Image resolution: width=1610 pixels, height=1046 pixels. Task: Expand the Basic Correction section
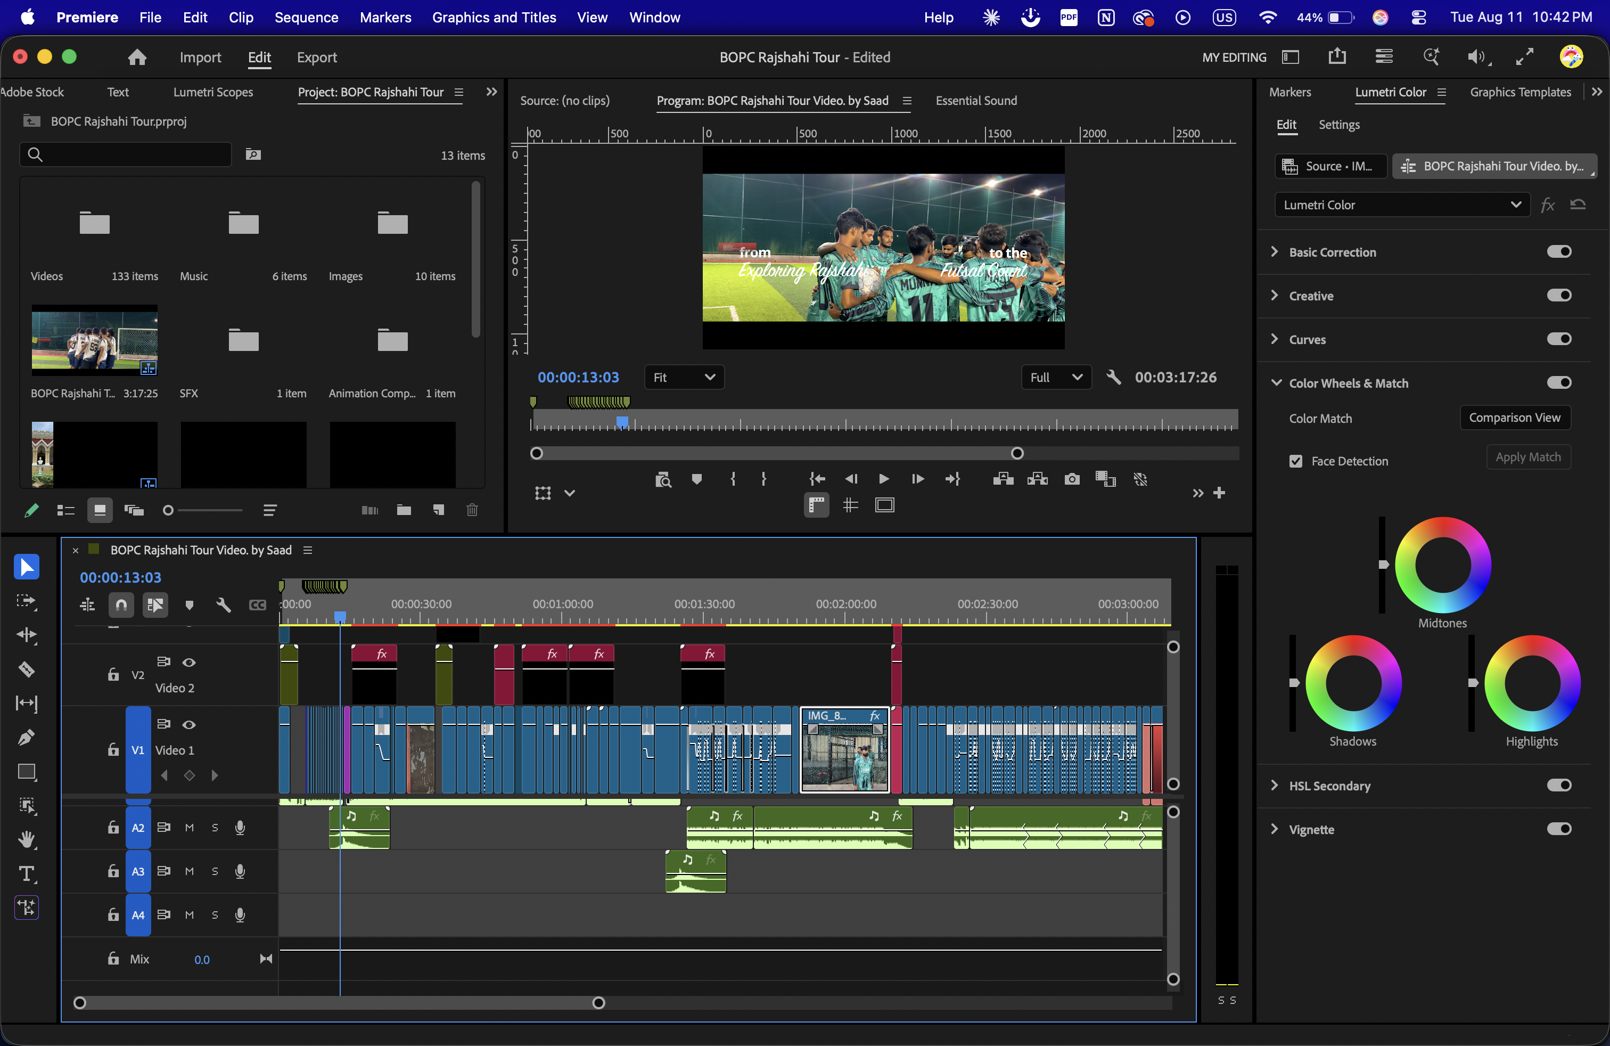[1275, 252]
